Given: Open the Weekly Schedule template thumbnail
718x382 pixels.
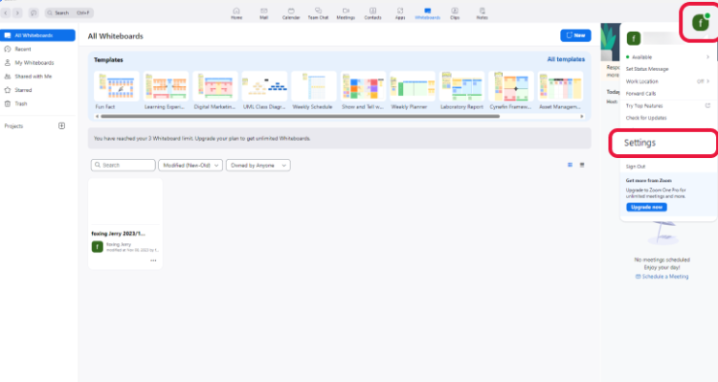Looking at the screenshot, I should click(x=313, y=86).
